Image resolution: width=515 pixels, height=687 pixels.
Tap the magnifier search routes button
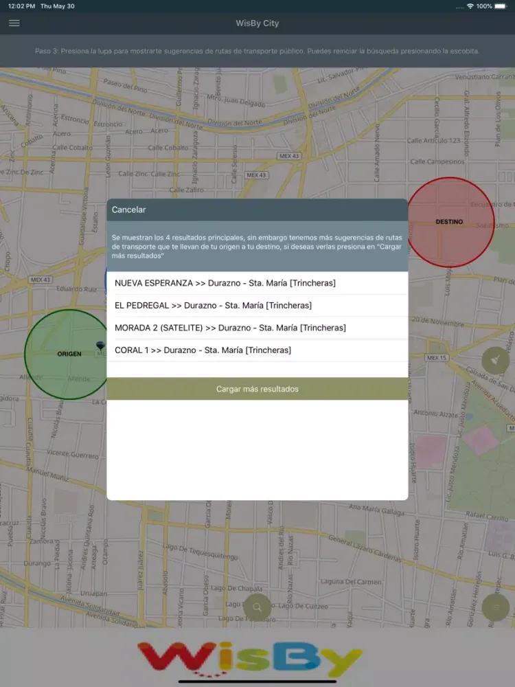coord(257,607)
